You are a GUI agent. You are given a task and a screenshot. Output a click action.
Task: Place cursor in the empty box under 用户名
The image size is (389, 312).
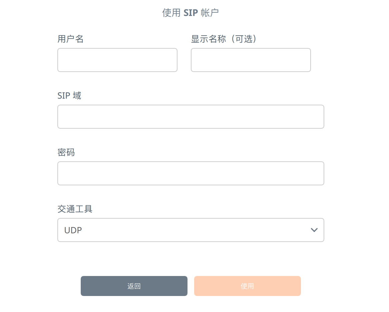point(117,60)
